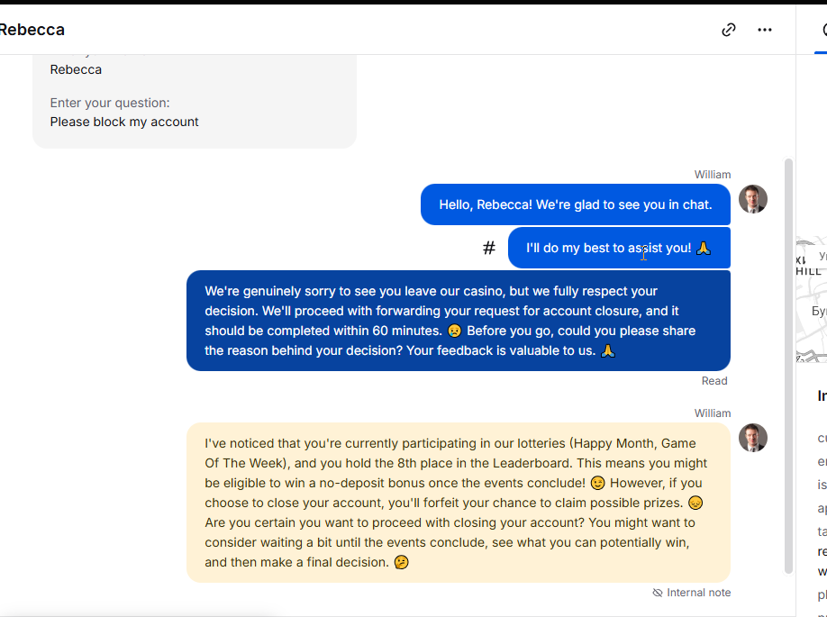Click the chat vertical scrollbar

788,366
